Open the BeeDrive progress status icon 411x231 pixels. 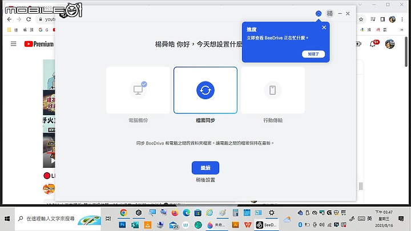click(x=319, y=14)
